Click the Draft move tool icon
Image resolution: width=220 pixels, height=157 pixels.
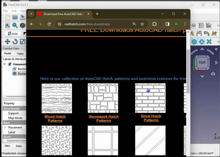[x=7, y=41]
